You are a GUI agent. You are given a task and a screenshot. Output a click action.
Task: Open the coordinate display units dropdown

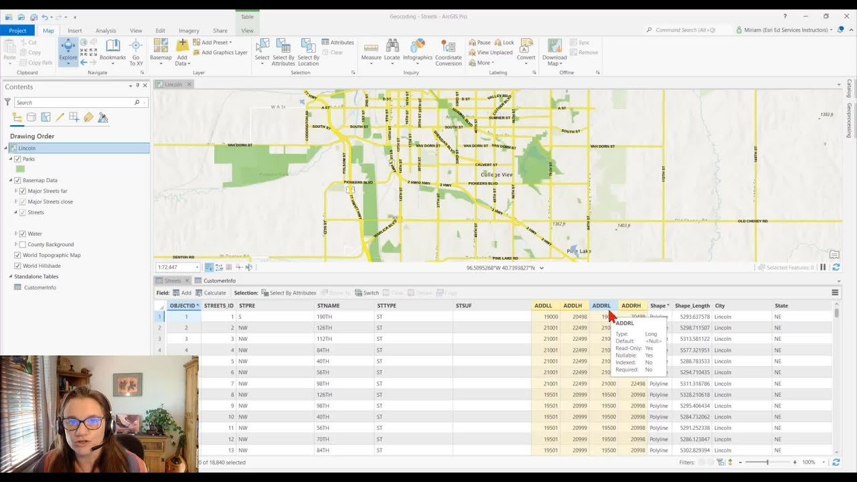coord(542,268)
